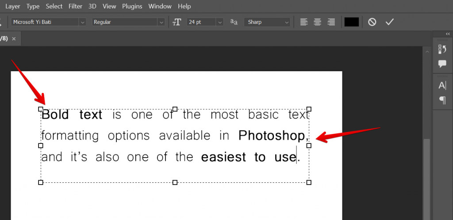Click the black text color swatch

point(352,22)
